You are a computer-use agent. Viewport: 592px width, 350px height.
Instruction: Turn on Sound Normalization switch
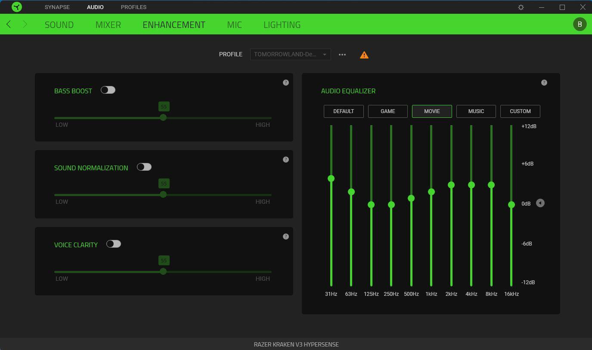pyautogui.click(x=144, y=167)
